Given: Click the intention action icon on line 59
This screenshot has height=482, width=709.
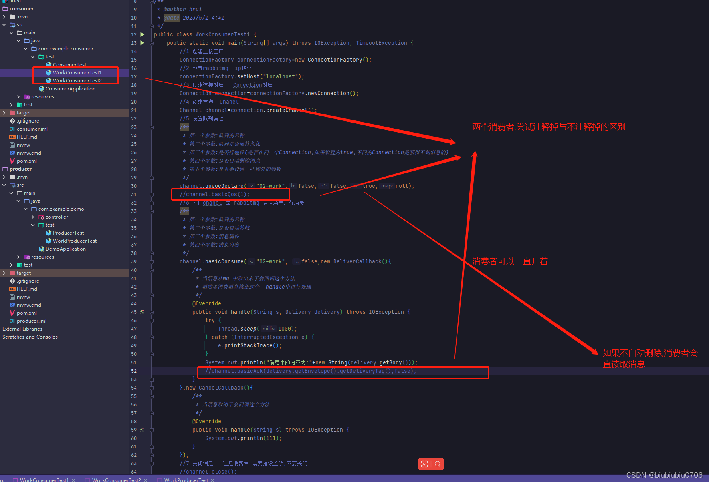Looking at the screenshot, I should pyautogui.click(x=142, y=430).
